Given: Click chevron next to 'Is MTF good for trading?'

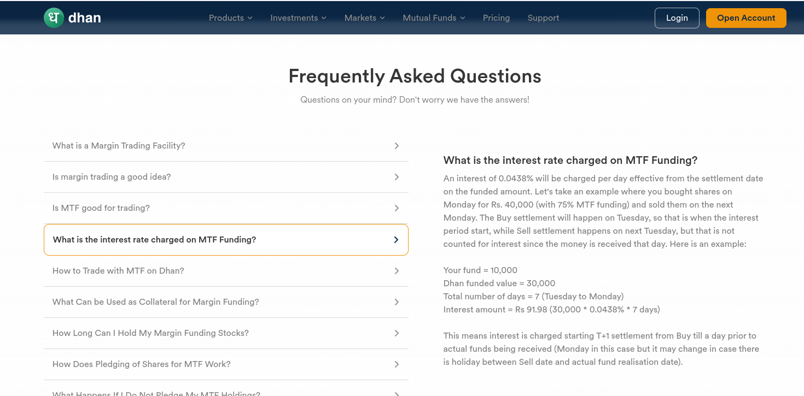Looking at the screenshot, I should coord(397,208).
